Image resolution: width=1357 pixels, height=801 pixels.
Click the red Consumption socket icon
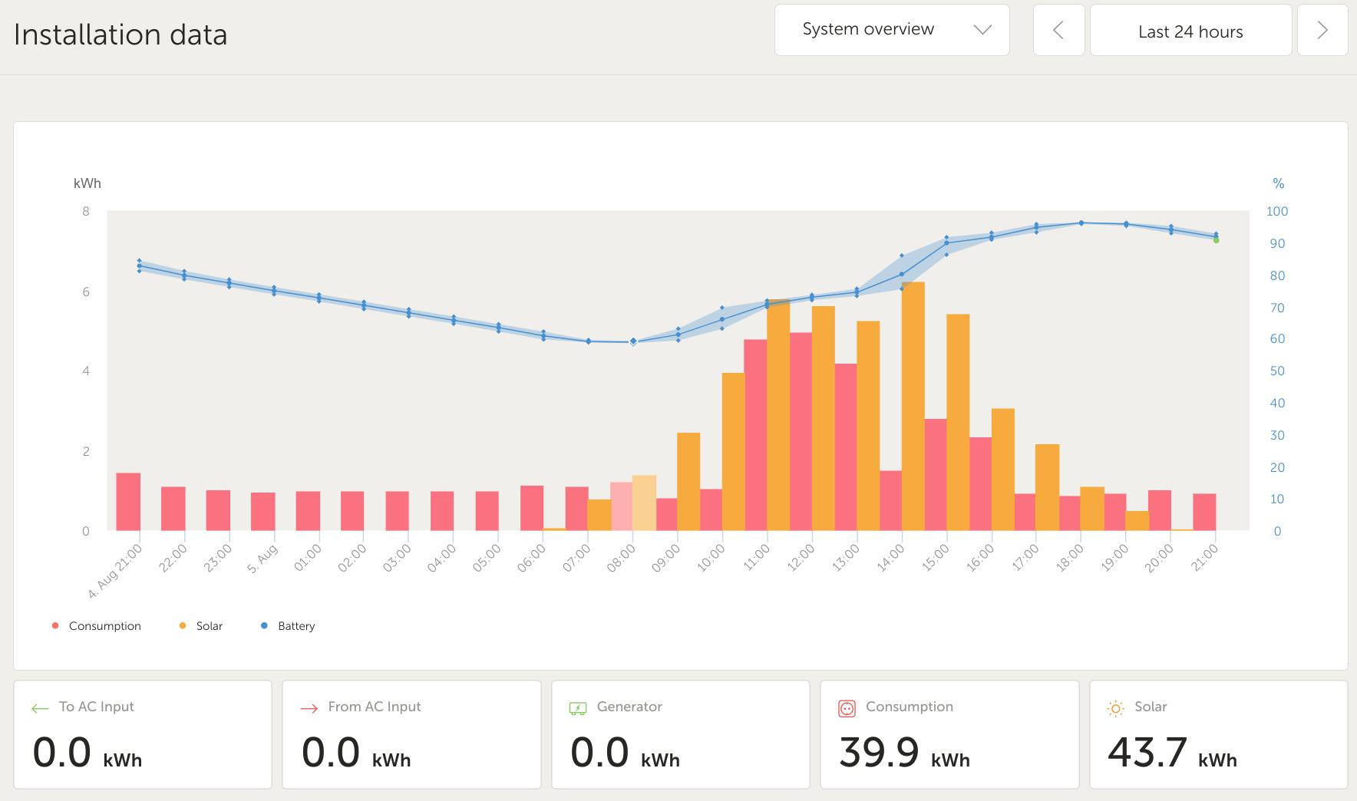click(847, 708)
